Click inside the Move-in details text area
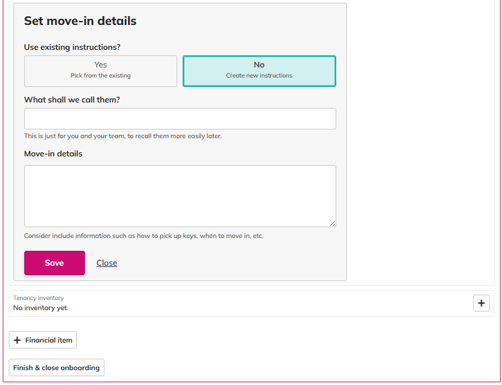The width and height of the screenshot is (502, 385). coord(180,196)
